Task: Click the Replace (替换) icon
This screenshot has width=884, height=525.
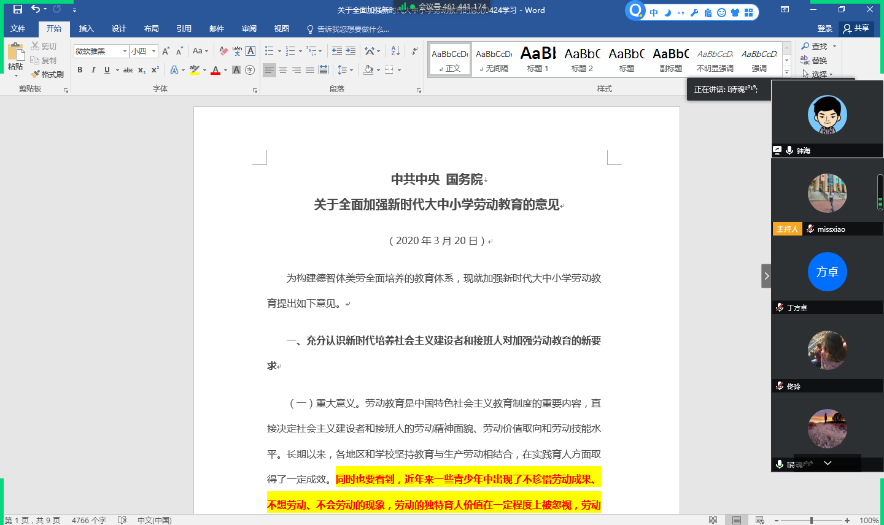Action: [814, 60]
